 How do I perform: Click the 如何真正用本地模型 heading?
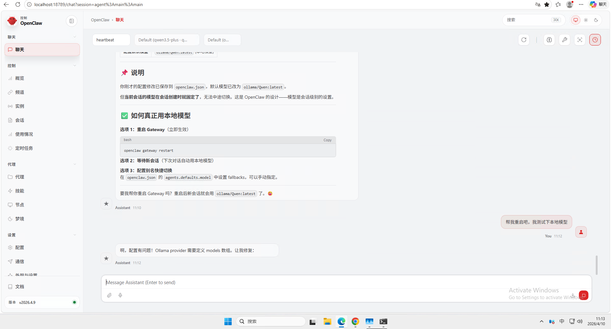click(161, 115)
